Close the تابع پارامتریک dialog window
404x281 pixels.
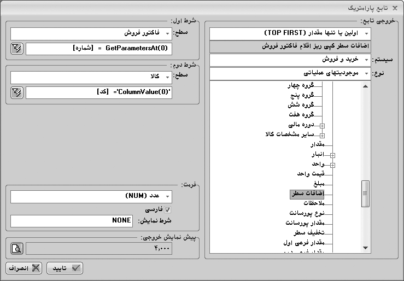[x=395, y=8]
